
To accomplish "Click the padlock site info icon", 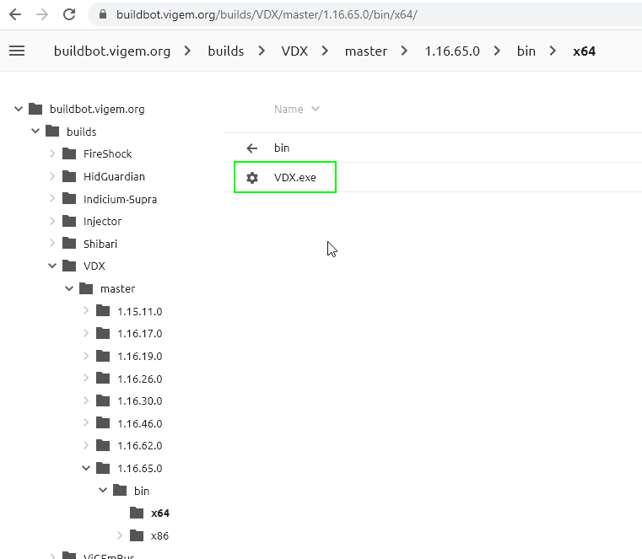I will (103, 14).
